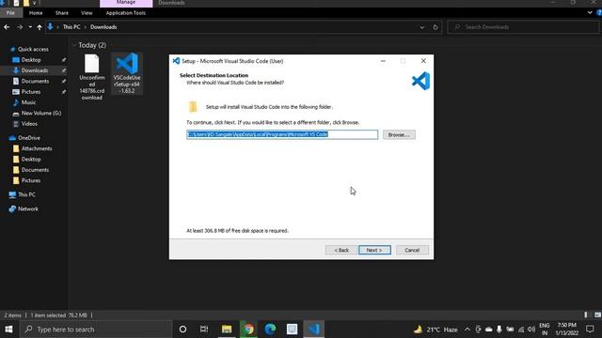This screenshot has height=338, width=602.
Task: Click the Next button in Setup wizard
Action: click(x=374, y=251)
